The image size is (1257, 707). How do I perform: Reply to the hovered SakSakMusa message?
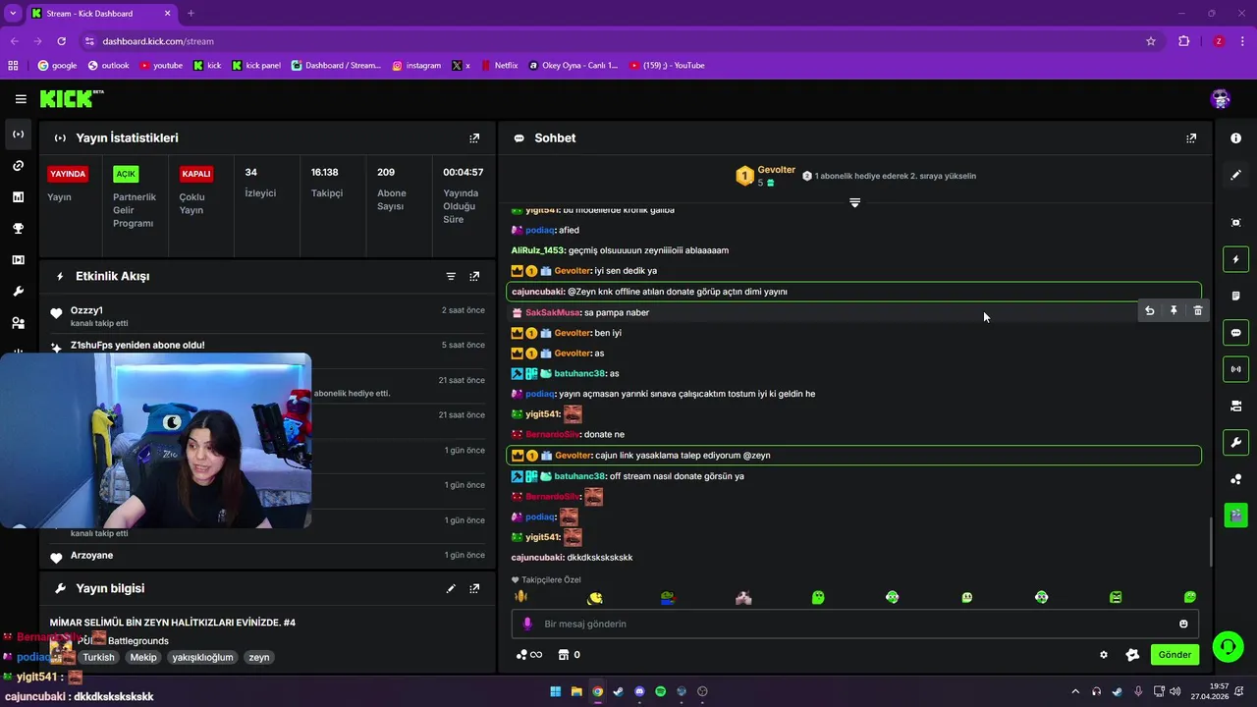tap(1149, 310)
